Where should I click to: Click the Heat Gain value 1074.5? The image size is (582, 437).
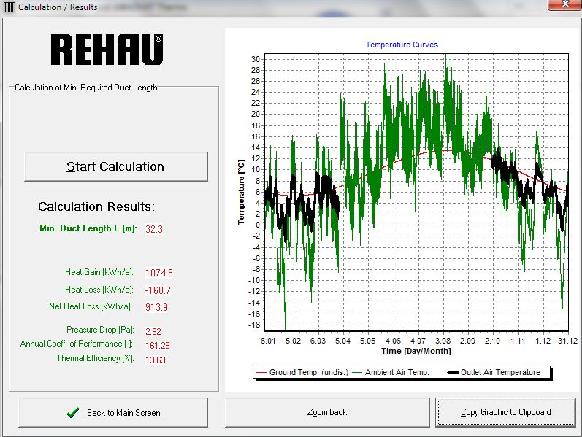[158, 273]
